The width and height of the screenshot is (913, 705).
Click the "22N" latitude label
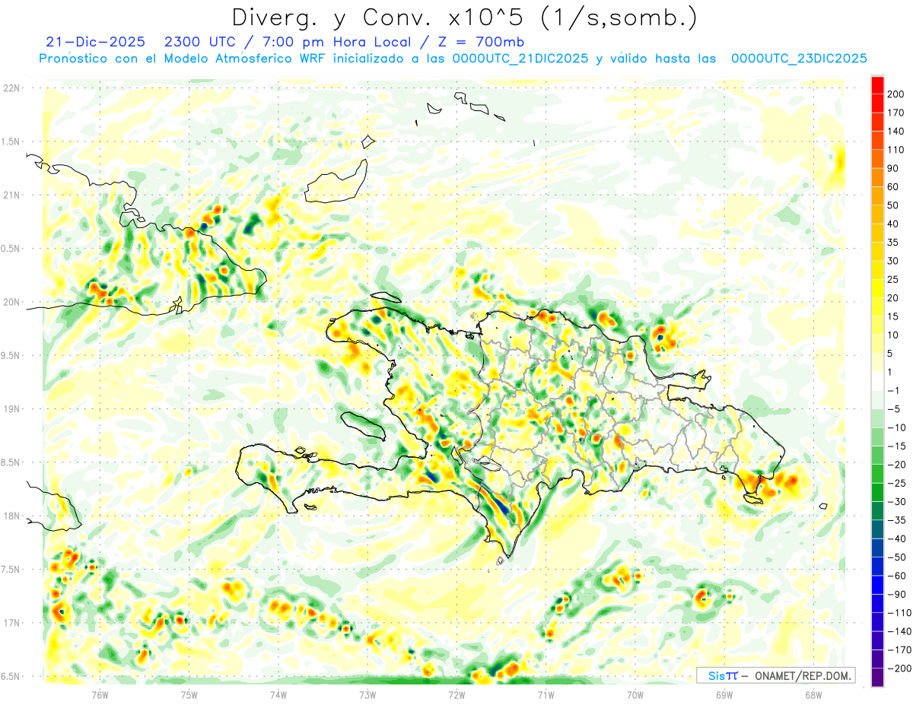[x=11, y=88]
